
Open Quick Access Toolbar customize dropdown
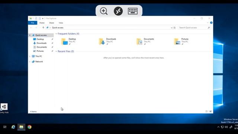(43, 18)
